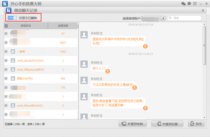This screenshot has height=137, width=210.
Task: Click the search input field
Action: pos(184,18)
